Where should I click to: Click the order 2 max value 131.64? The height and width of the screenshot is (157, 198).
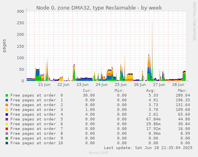(x=183, y=105)
